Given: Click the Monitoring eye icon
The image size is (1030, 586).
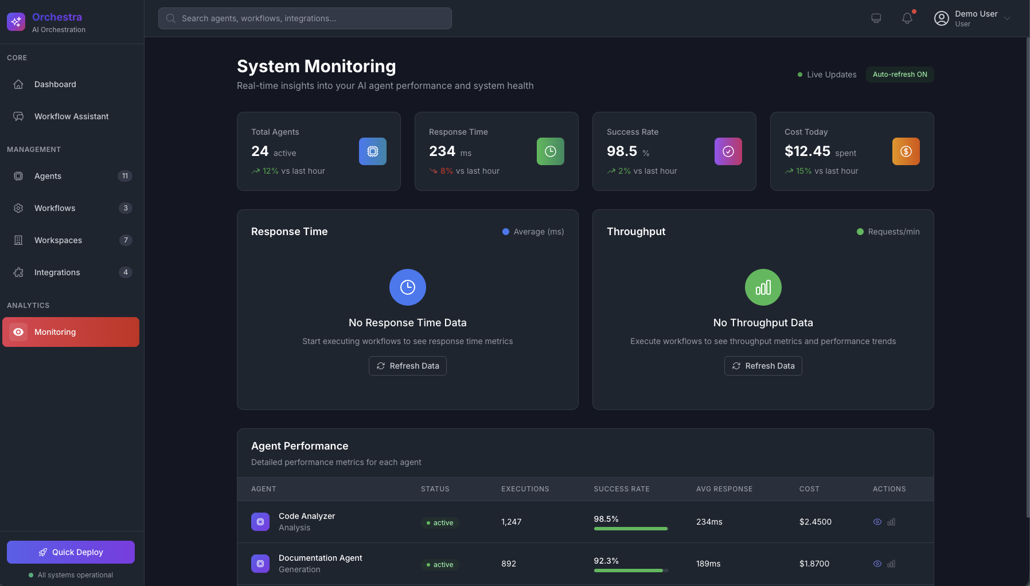Looking at the screenshot, I should (19, 332).
